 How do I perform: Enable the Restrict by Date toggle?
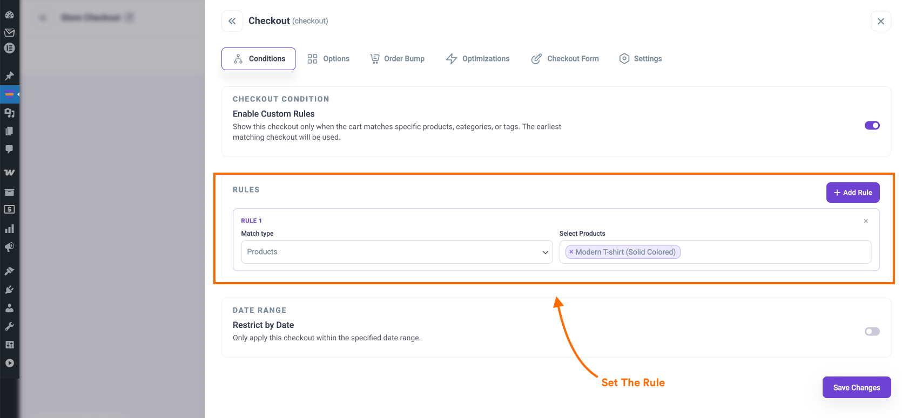click(x=872, y=331)
